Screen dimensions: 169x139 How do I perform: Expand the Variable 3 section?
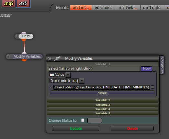[x=103, y=105]
